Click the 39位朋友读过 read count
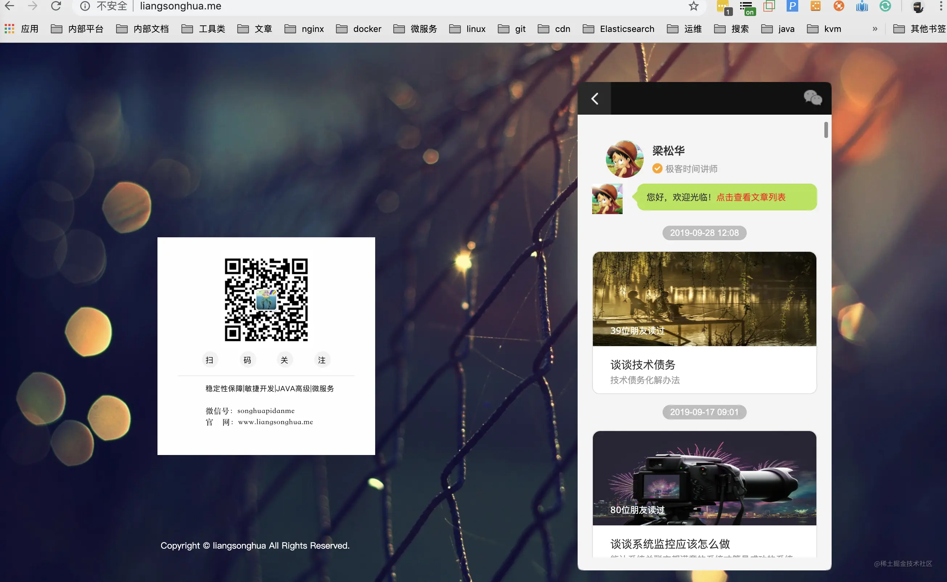Image resolution: width=947 pixels, height=582 pixels. click(x=637, y=331)
